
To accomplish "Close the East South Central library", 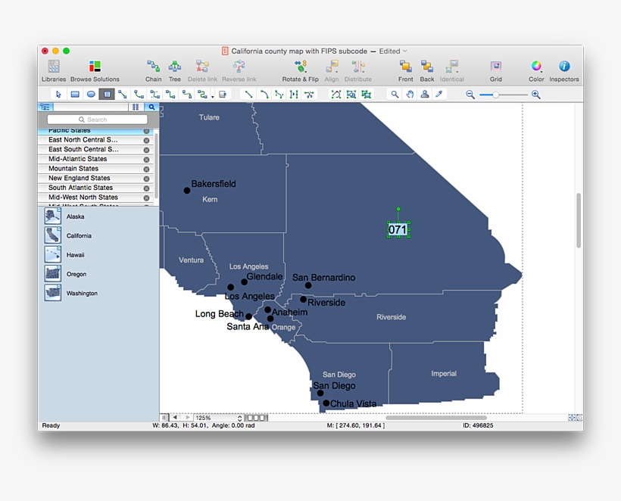I will tap(146, 150).
